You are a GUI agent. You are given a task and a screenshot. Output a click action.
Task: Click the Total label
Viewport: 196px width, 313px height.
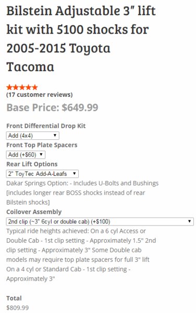(x=14, y=298)
